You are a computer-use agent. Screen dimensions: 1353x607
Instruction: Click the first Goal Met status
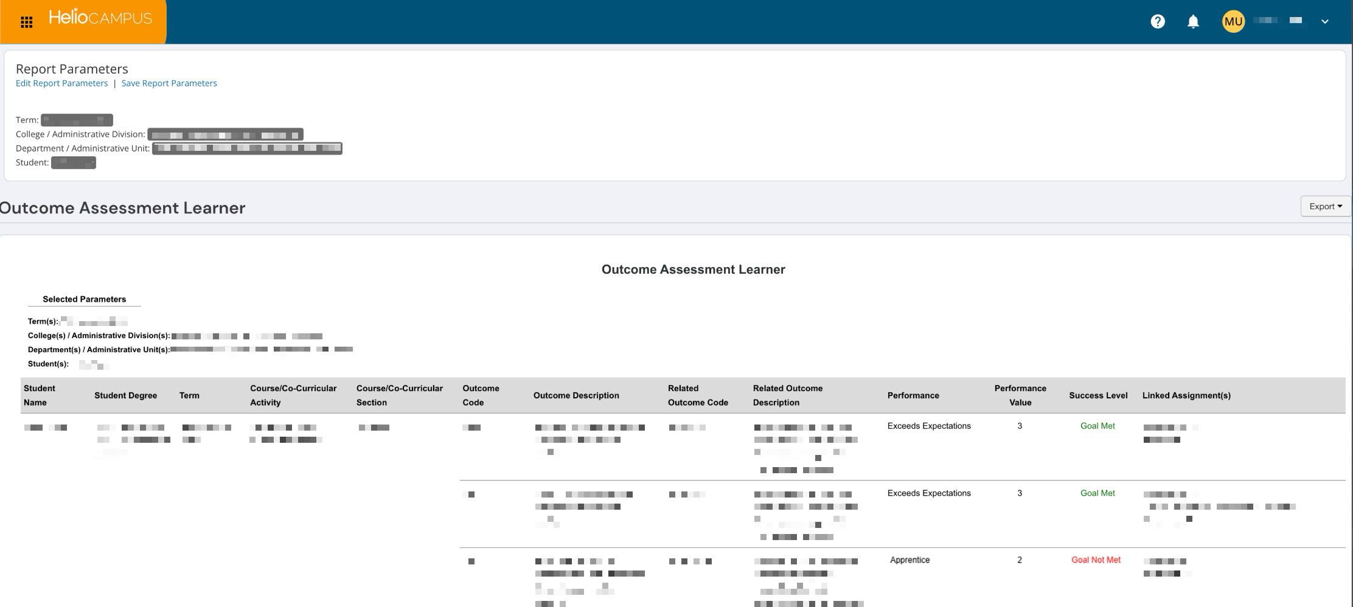tap(1097, 426)
